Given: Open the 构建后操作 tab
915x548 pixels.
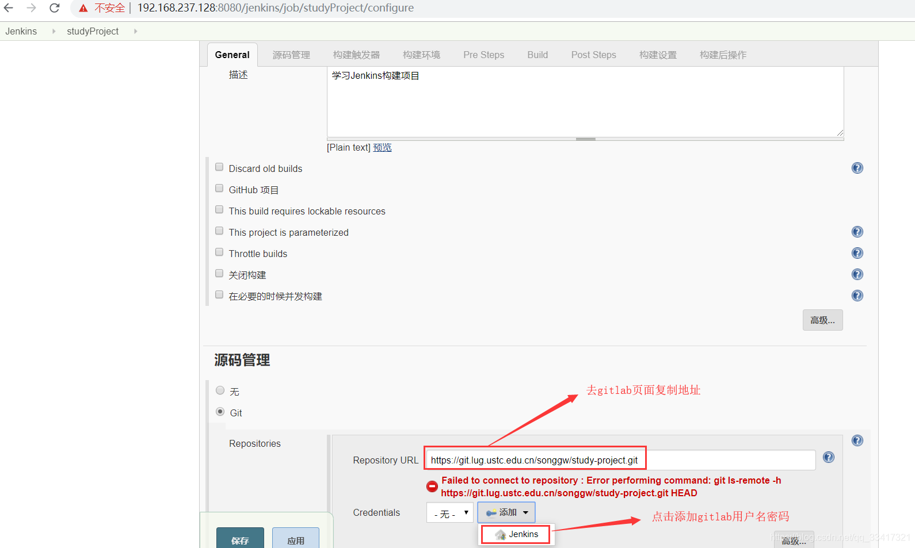Looking at the screenshot, I should 723,55.
